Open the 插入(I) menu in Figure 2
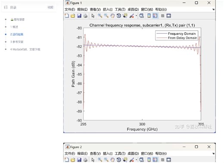The width and height of the screenshot is (224, 163). click(108, 154)
